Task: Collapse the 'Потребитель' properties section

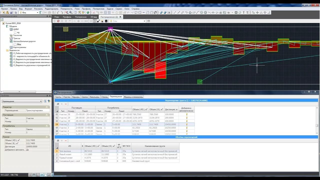Action: click(47, 126)
